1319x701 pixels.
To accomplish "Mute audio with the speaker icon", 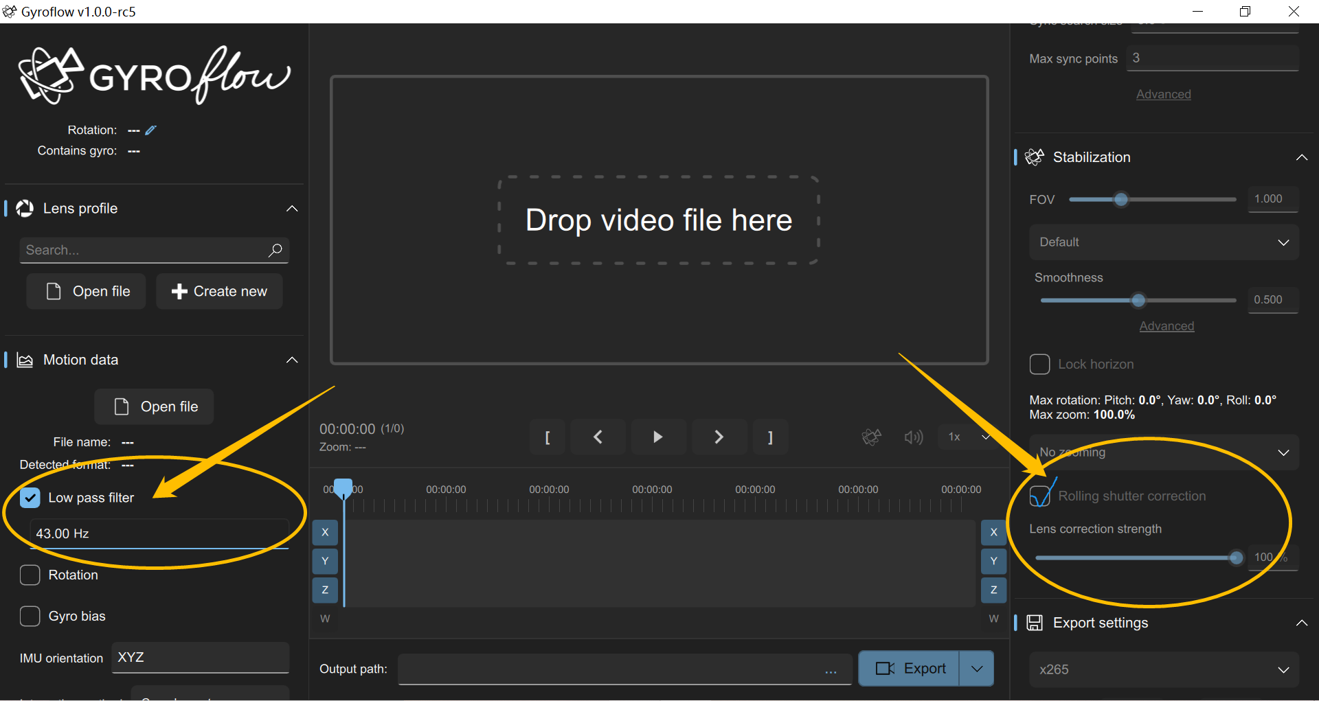I will pyautogui.click(x=914, y=437).
